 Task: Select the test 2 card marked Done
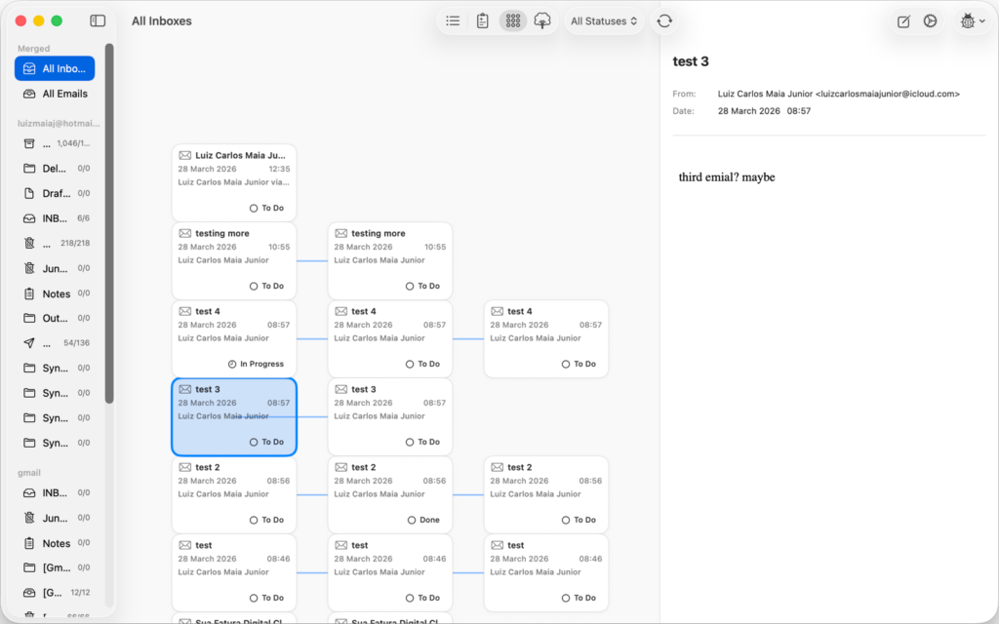tap(390, 494)
